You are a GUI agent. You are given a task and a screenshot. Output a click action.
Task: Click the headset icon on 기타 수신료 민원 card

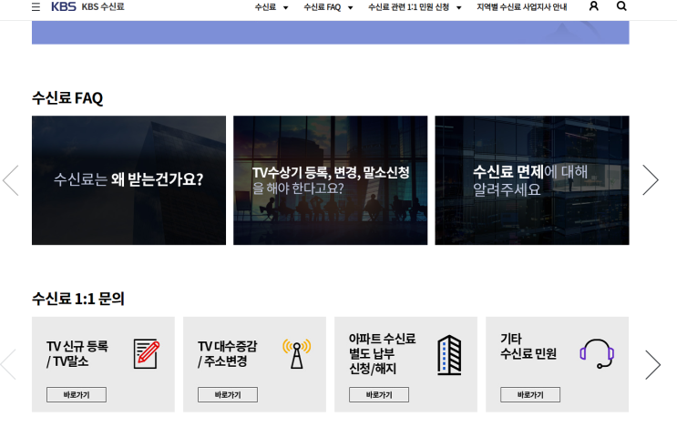597,353
